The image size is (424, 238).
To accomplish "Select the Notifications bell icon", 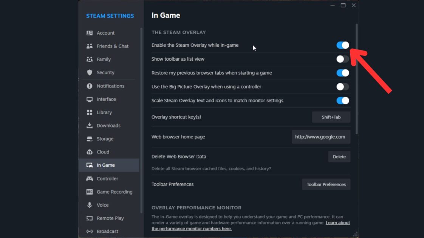I will click(x=89, y=86).
